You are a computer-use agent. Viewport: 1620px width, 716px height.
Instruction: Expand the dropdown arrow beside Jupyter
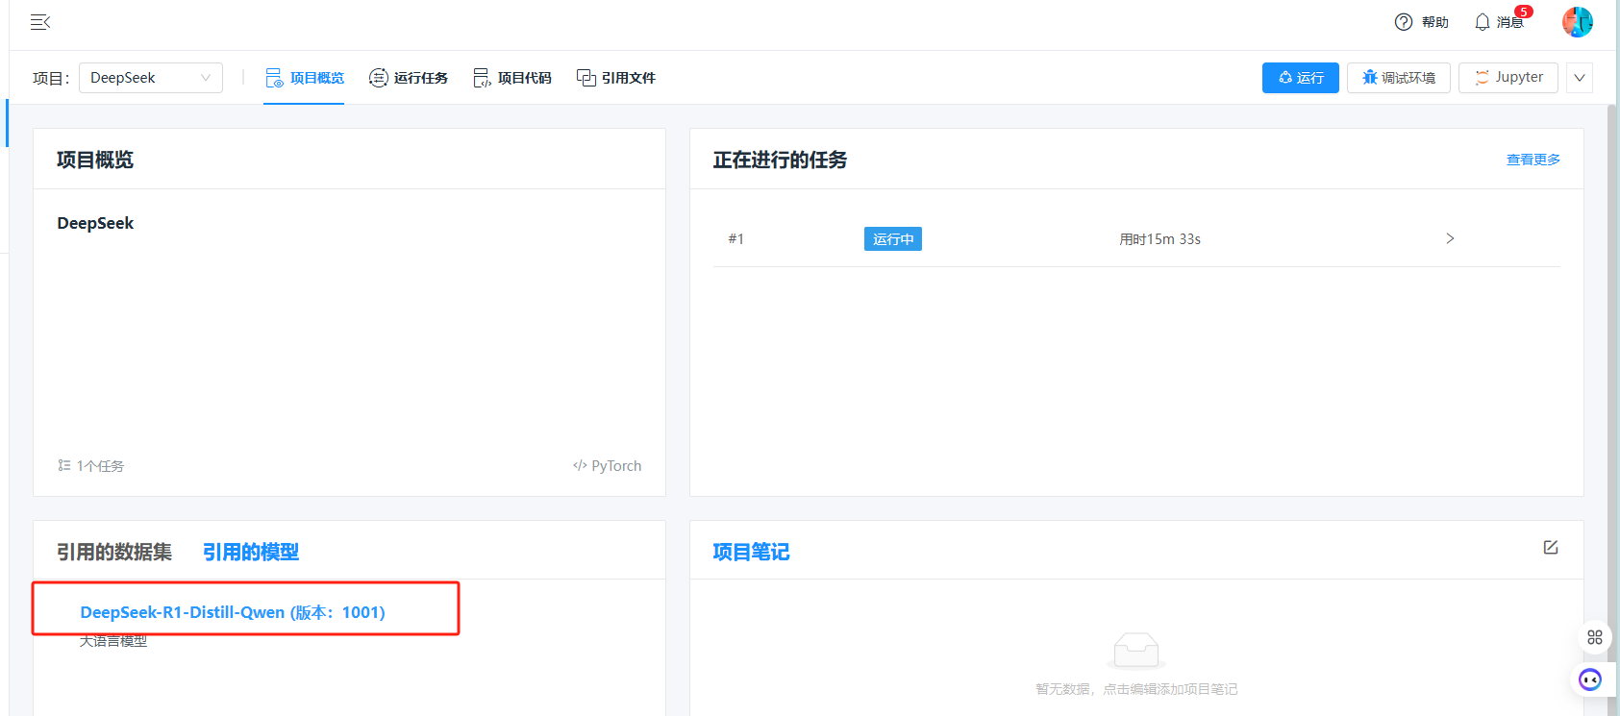1580,78
